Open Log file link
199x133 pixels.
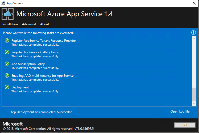pyautogui.click(x=180, y=111)
